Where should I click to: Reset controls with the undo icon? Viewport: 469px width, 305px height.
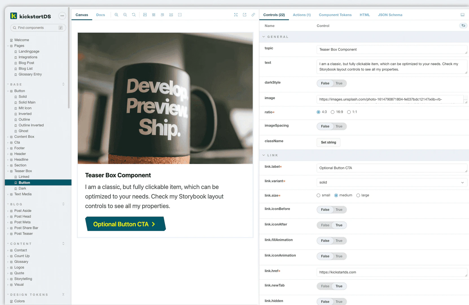[463, 26]
